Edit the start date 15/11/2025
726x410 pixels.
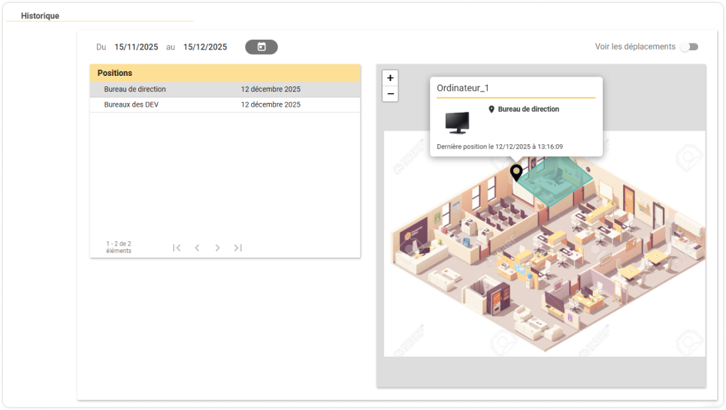(x=136, y=47)
